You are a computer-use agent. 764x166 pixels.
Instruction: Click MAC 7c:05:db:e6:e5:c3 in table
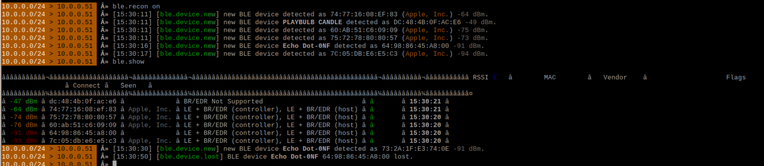pos(83,141)
